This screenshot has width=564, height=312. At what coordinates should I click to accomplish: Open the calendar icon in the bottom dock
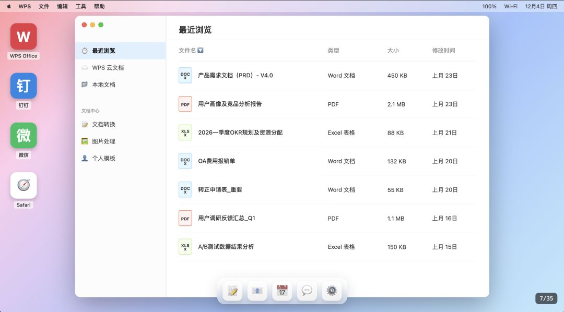(x=282, y=291)
